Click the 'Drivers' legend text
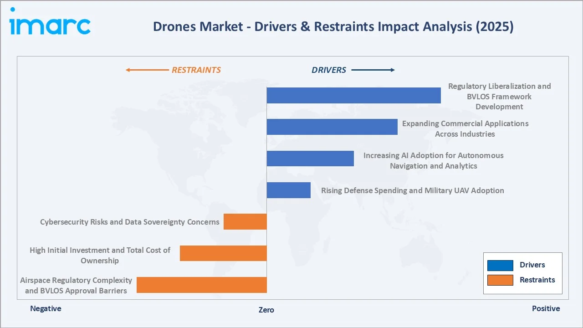Screen dimensions: 583x328 (532, 265)
